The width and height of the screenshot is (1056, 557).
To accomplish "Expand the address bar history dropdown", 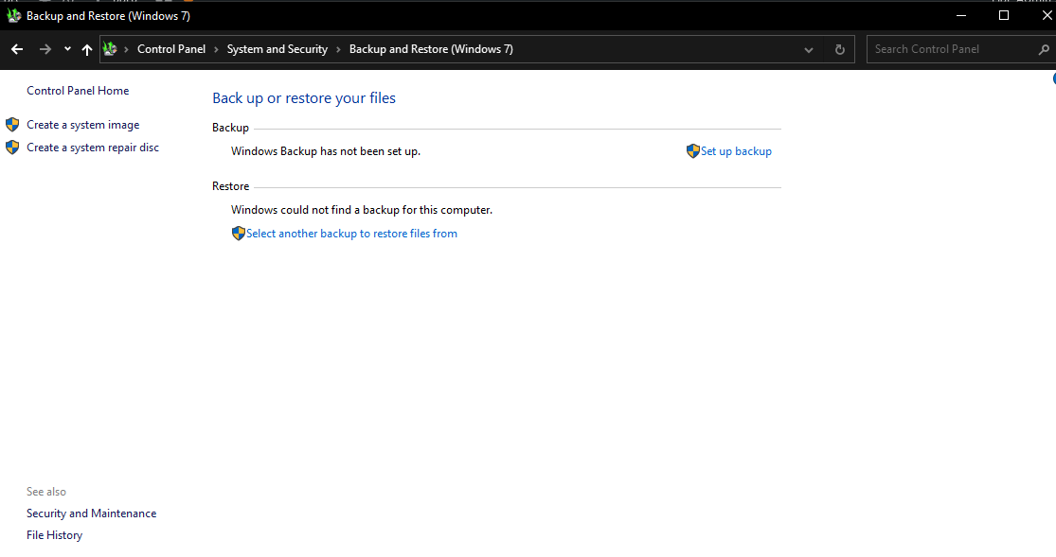I will 809,50.
